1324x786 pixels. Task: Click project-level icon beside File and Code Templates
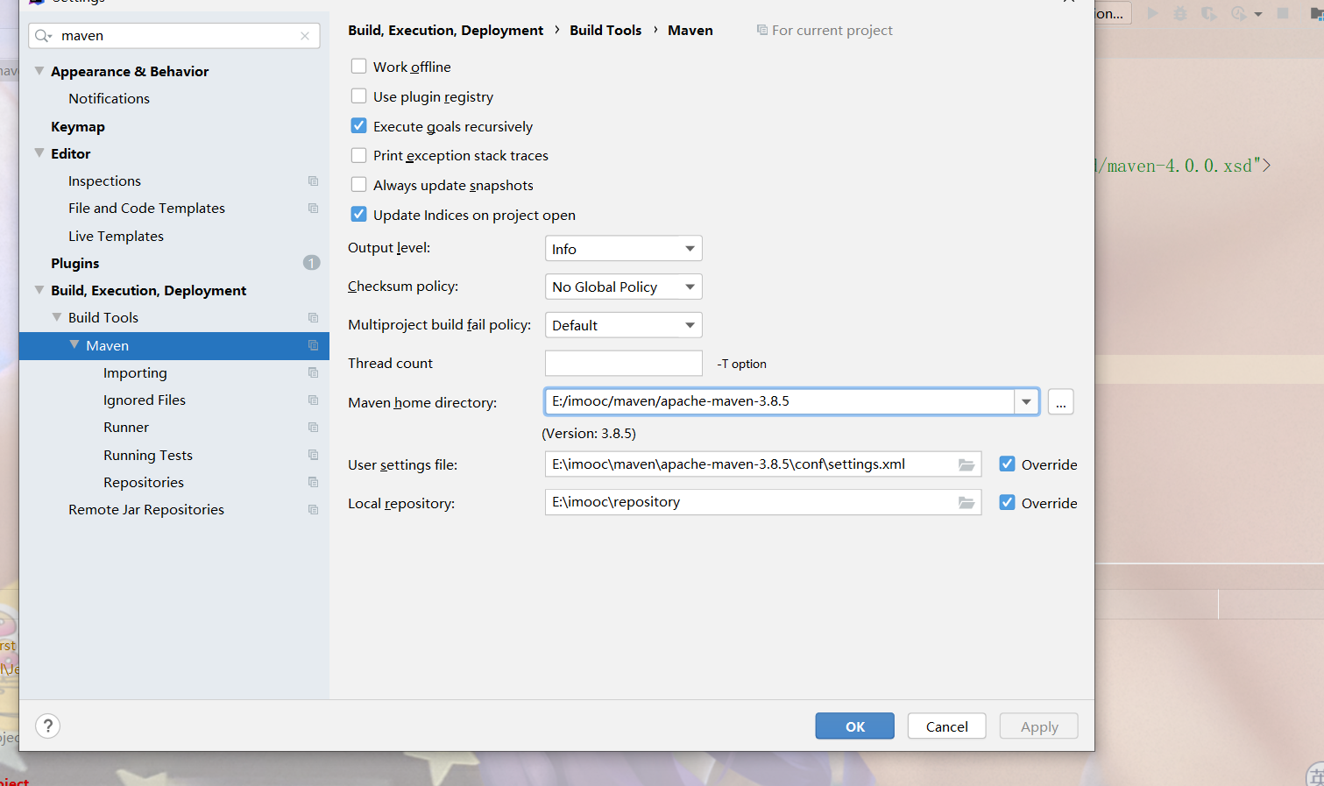tap(313, 208)
